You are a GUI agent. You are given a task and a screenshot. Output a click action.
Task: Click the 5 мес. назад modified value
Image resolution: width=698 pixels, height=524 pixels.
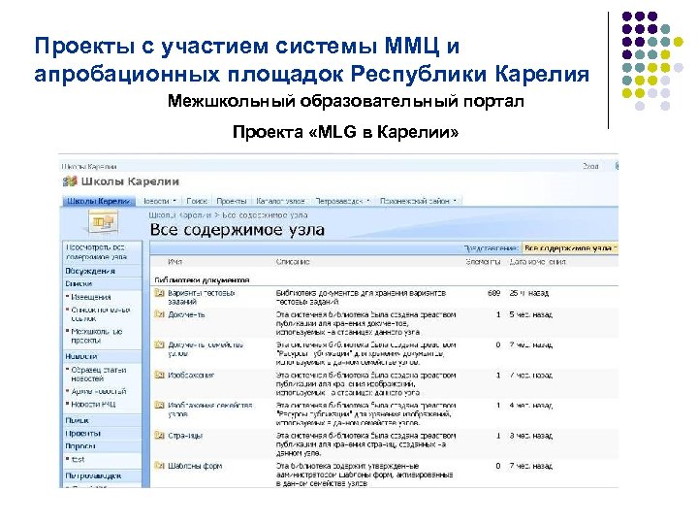pyautogui.click(x=531, y=314)
